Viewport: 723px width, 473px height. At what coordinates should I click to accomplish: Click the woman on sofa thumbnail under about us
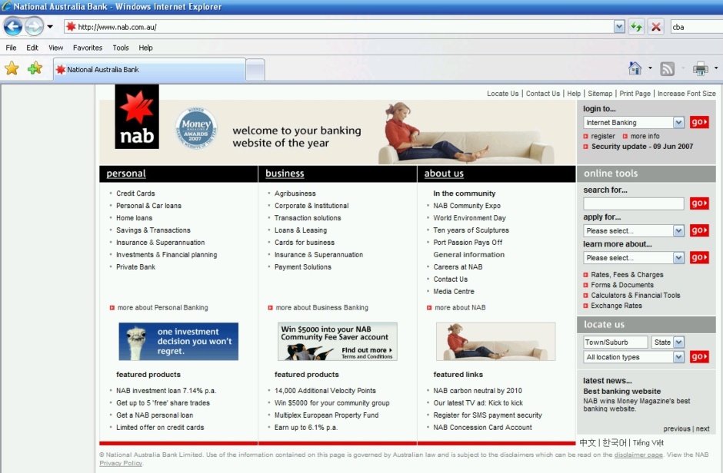click(495, 342)
